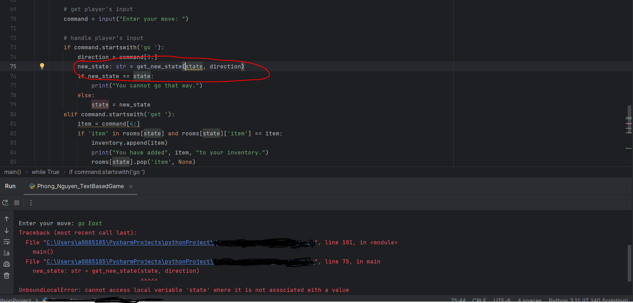Close the Phong_Nguyen_TextBasedGame run tab

[x=131, y=186]
